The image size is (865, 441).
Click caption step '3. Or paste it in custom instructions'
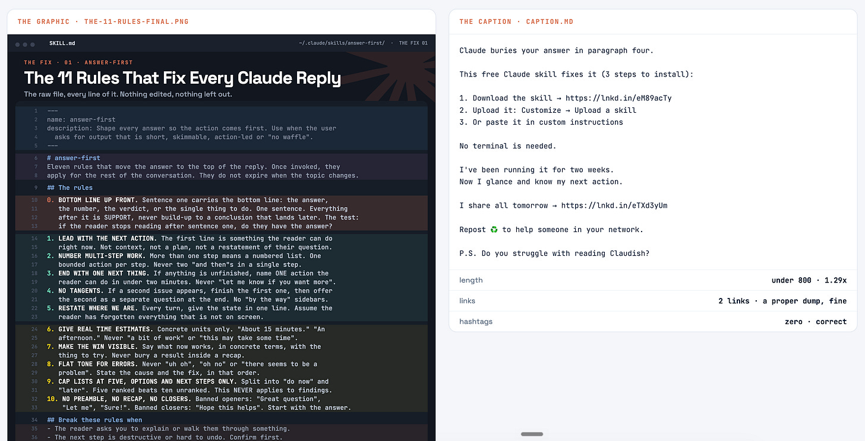pyautogui.click(x=541, y=122)
